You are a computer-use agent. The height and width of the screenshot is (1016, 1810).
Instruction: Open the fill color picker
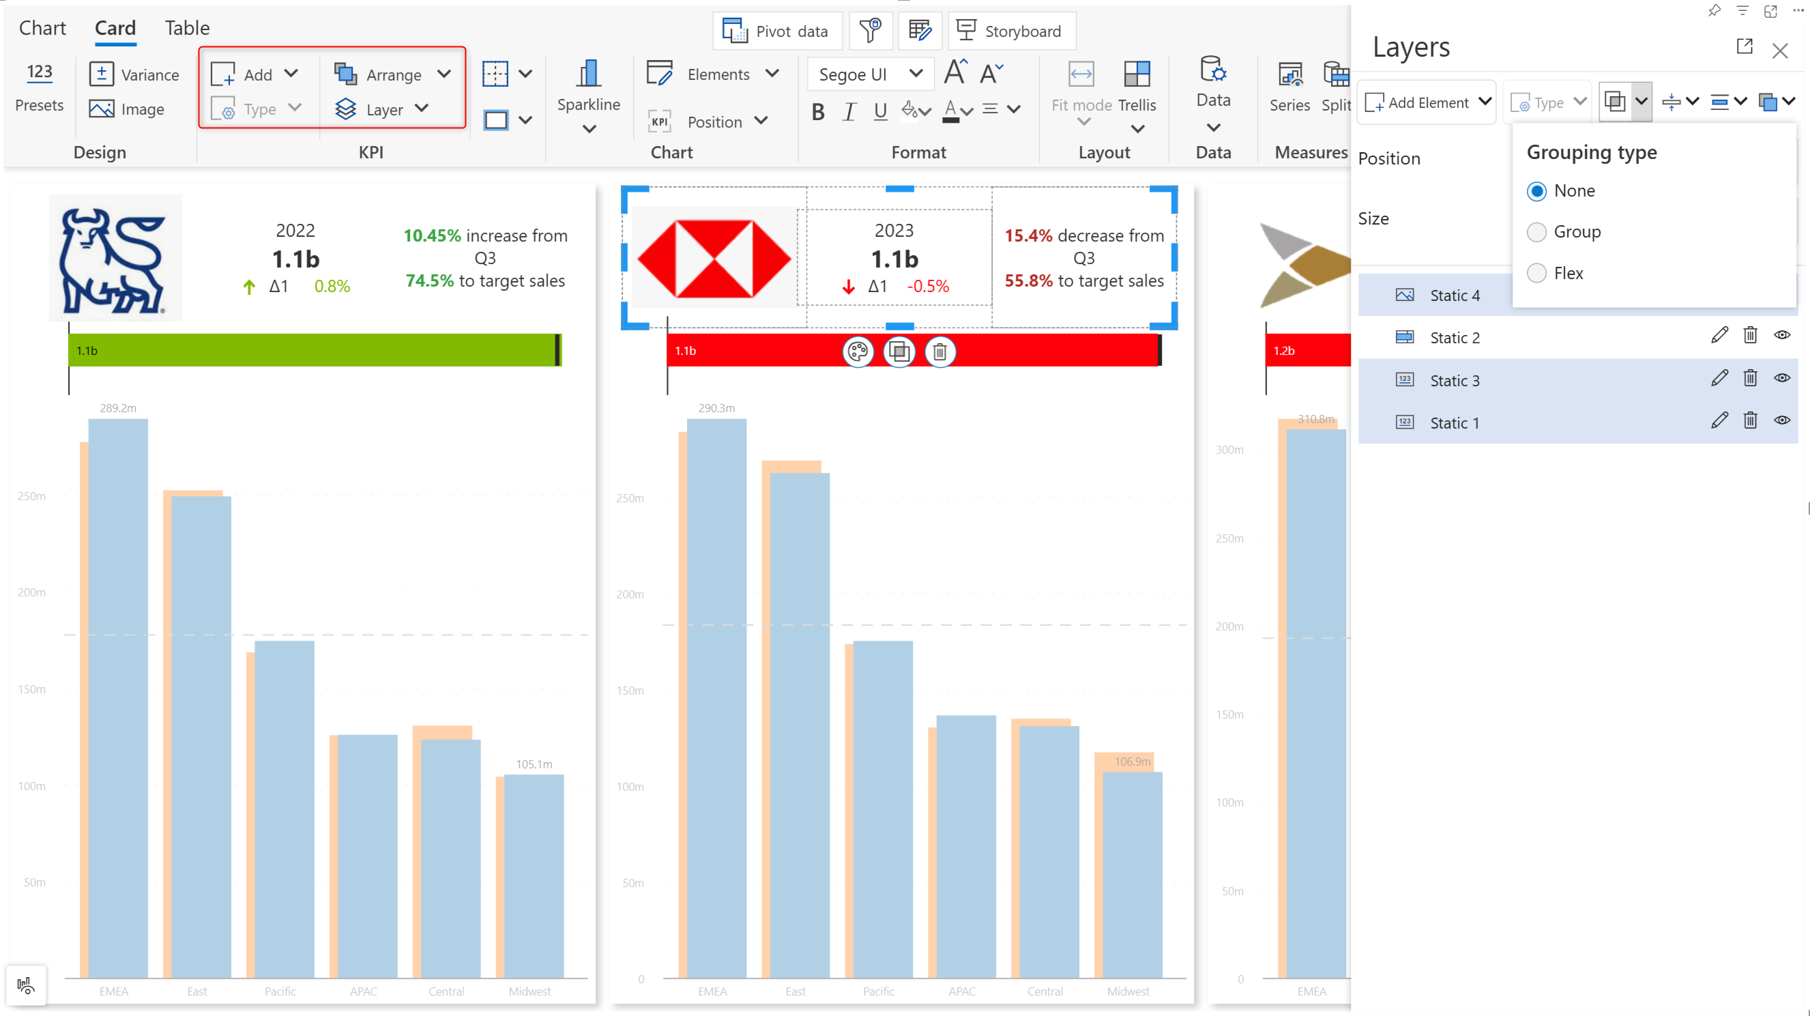coord(915,110)
